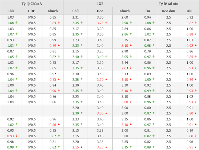The width and height of the screenshot is (199, 150).
Task: Click the HDP column header
Action: click(32, 11)
